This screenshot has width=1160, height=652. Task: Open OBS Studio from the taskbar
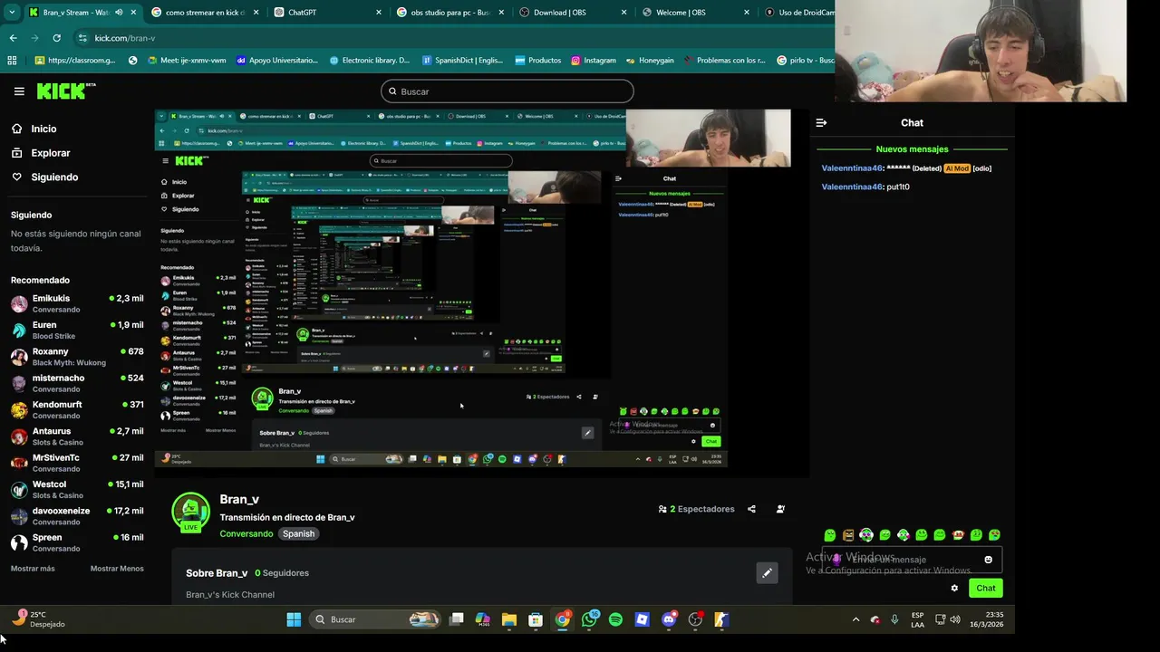(695, 619)
